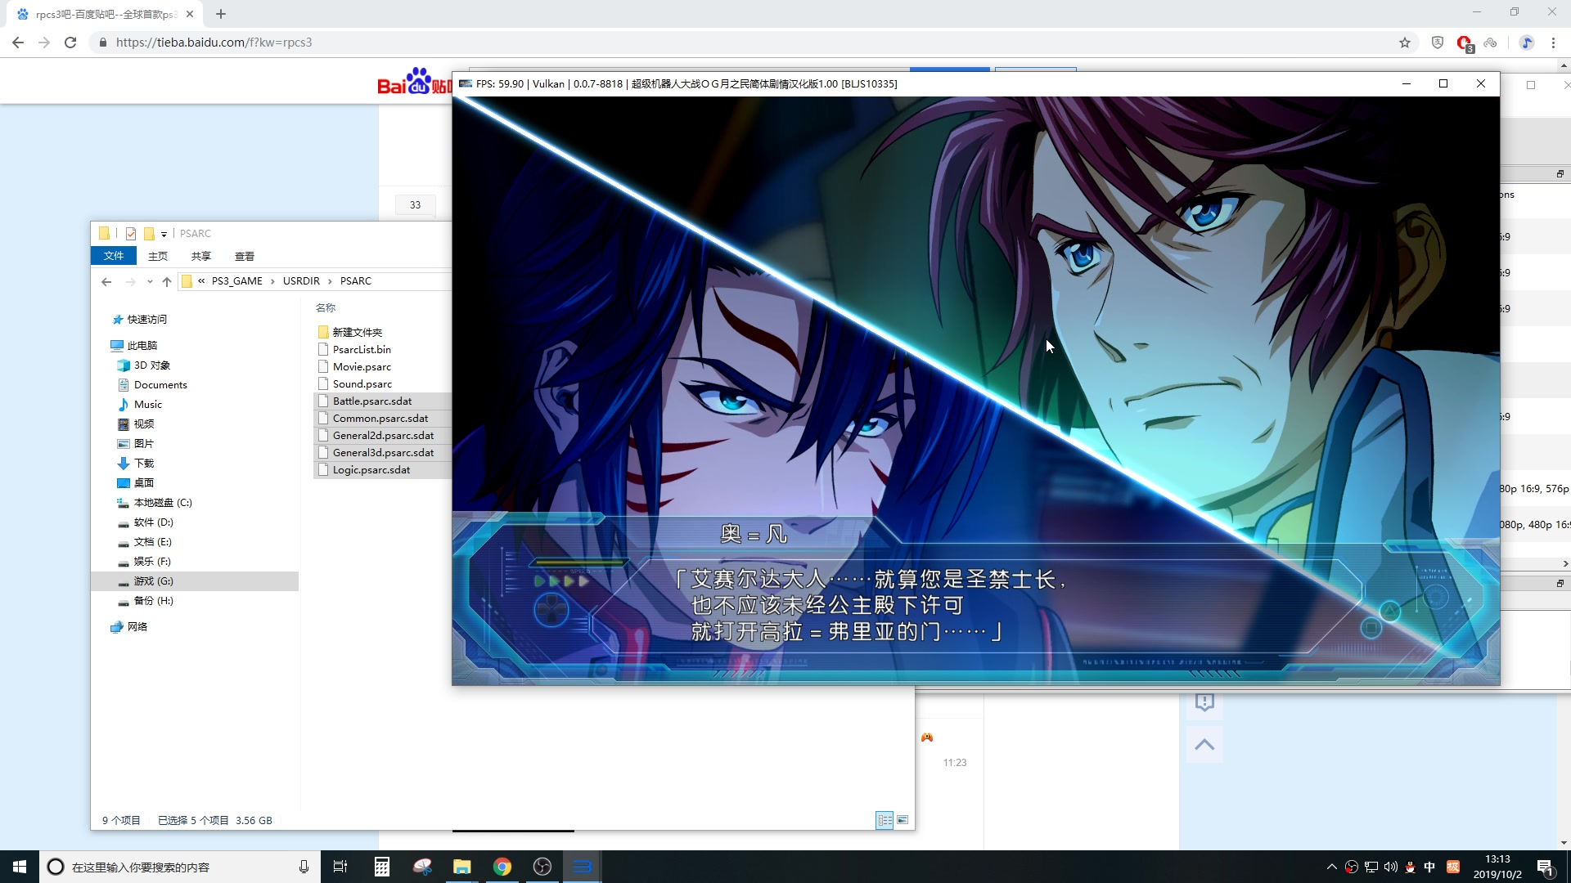Click scroll-to-top arrow on Tieba page
The height and width of the screenshot is (883, 1571).
pyautogui.click(x=1204, y=745)
